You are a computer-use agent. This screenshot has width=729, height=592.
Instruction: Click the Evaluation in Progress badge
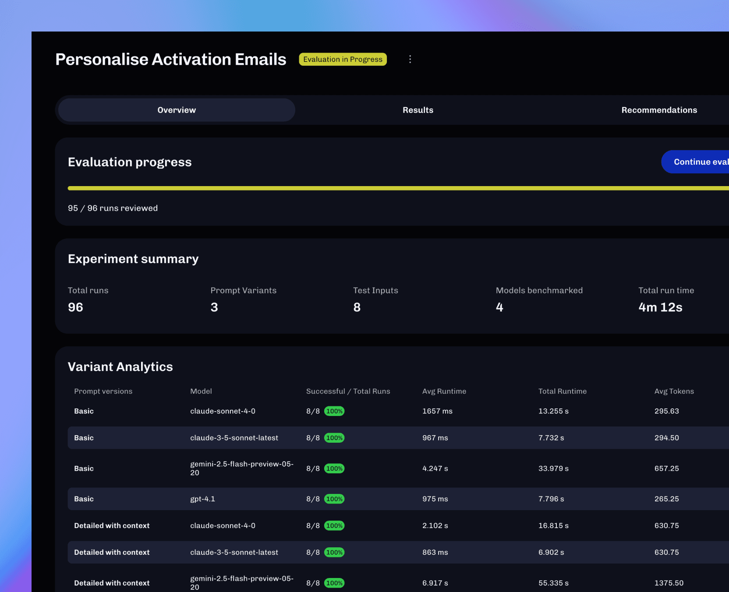tap(343, 59)
